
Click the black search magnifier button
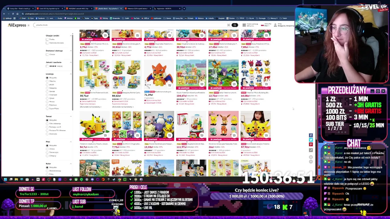[x=235, y=25]
